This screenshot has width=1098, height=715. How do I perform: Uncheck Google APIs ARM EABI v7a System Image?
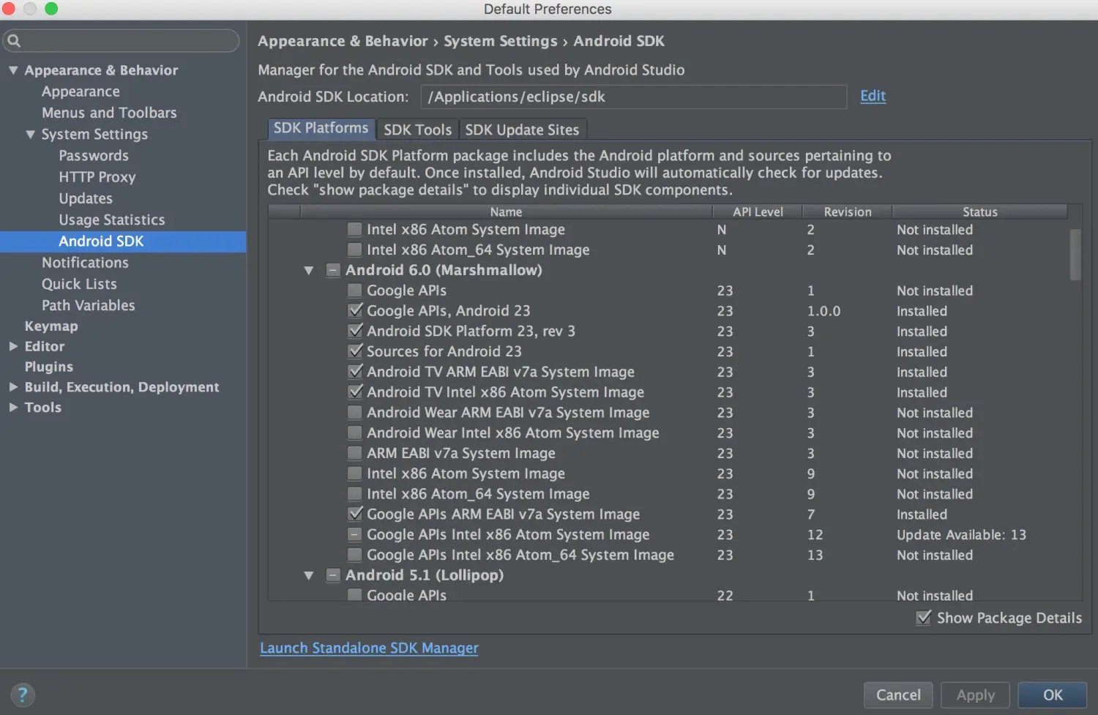point(354,514)
